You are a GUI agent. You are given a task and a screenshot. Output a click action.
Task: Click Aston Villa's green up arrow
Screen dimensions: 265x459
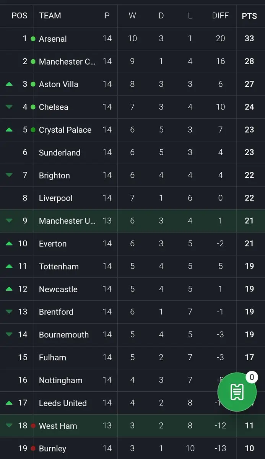coord(9,84)
